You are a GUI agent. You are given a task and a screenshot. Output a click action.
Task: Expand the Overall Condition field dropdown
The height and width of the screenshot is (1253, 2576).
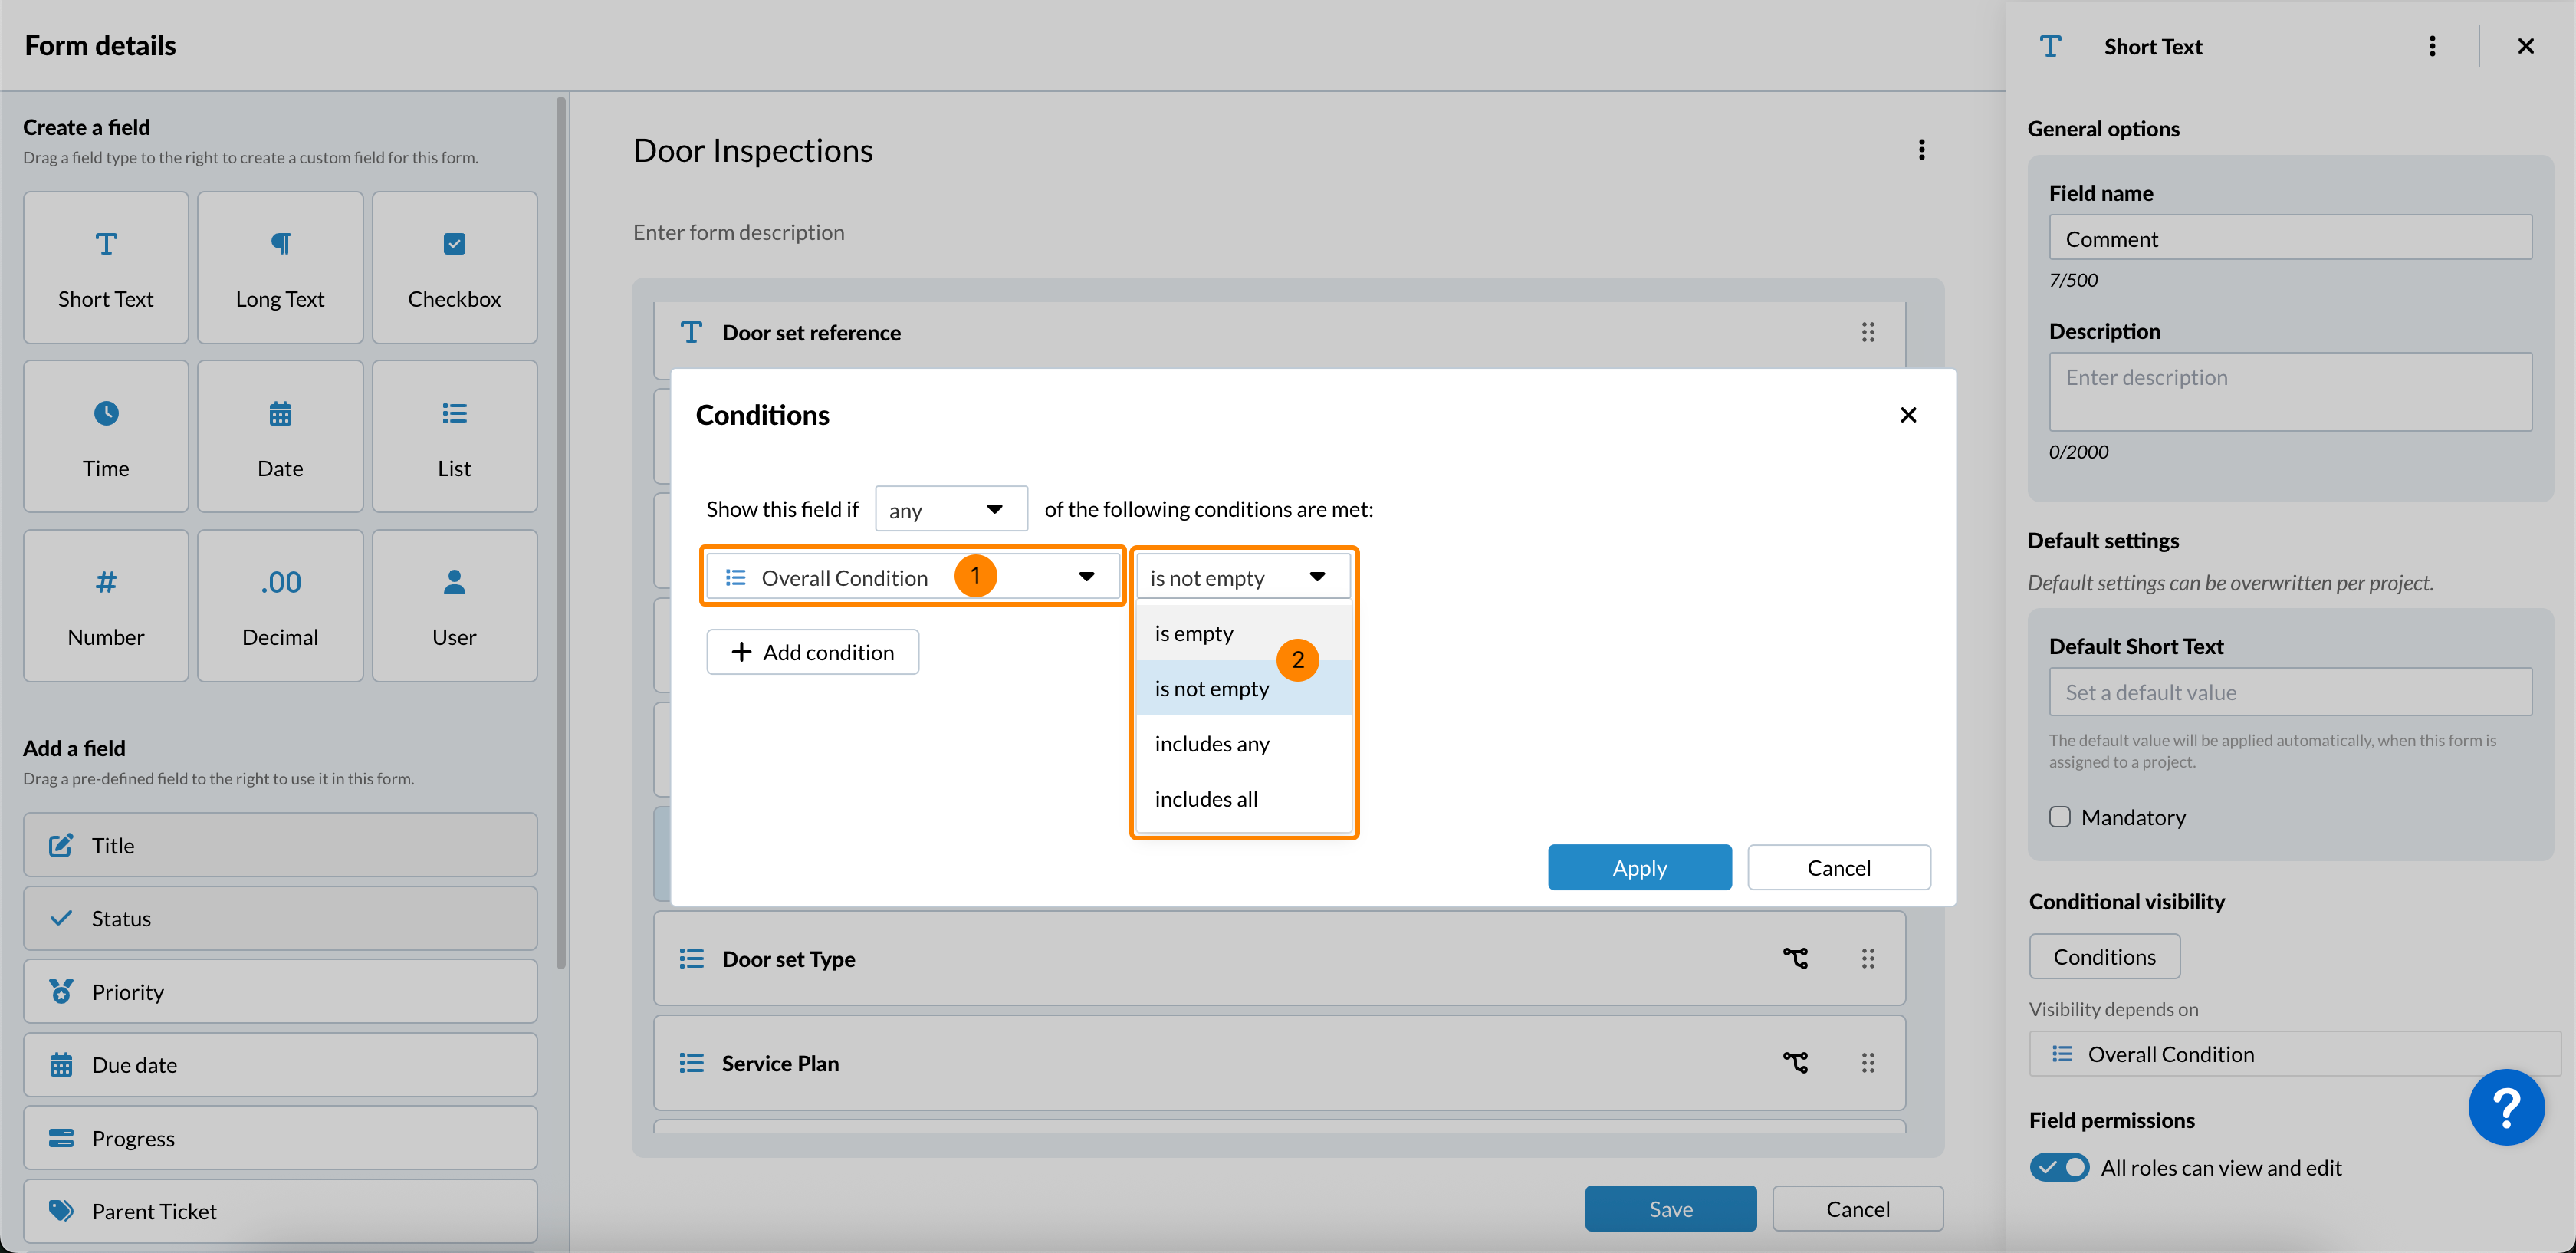coord(1085,577)
